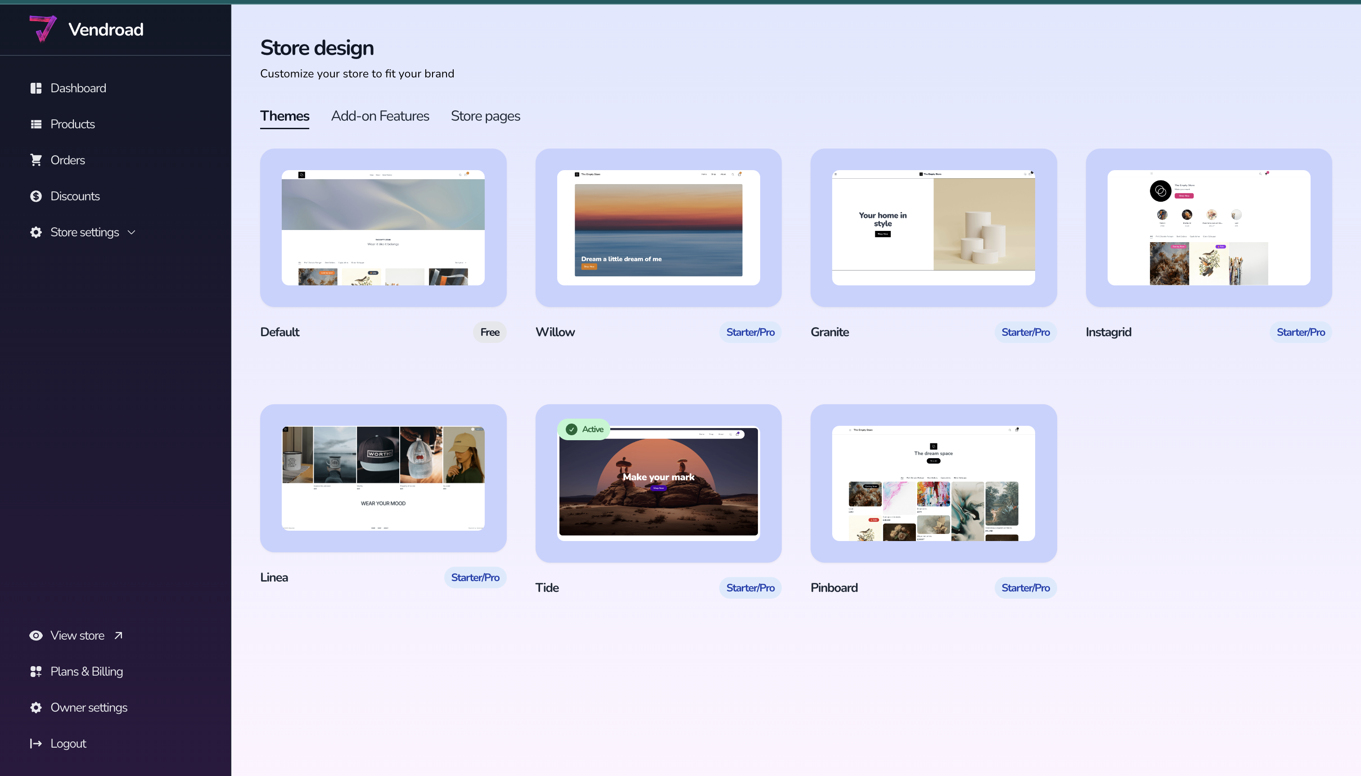Click the Orders cart icon
This screenshot has height=776, width=1361.
point(36,160)
